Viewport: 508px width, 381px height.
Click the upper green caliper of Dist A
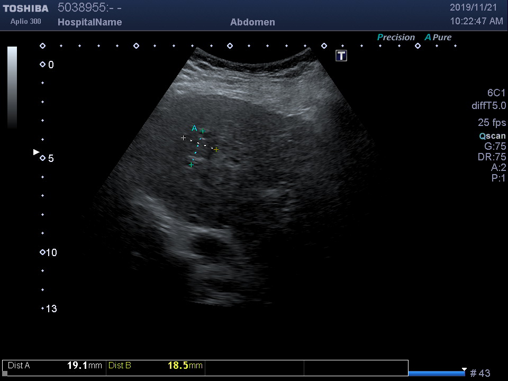[203, 131]
